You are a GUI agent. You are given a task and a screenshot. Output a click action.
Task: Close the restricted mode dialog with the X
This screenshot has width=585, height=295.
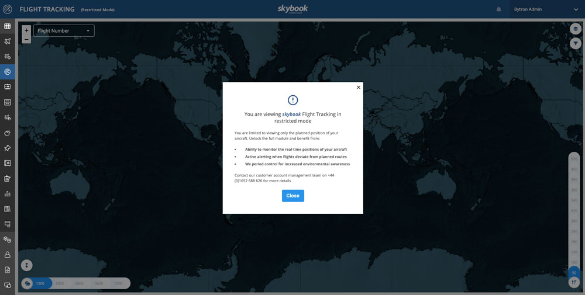359,88
